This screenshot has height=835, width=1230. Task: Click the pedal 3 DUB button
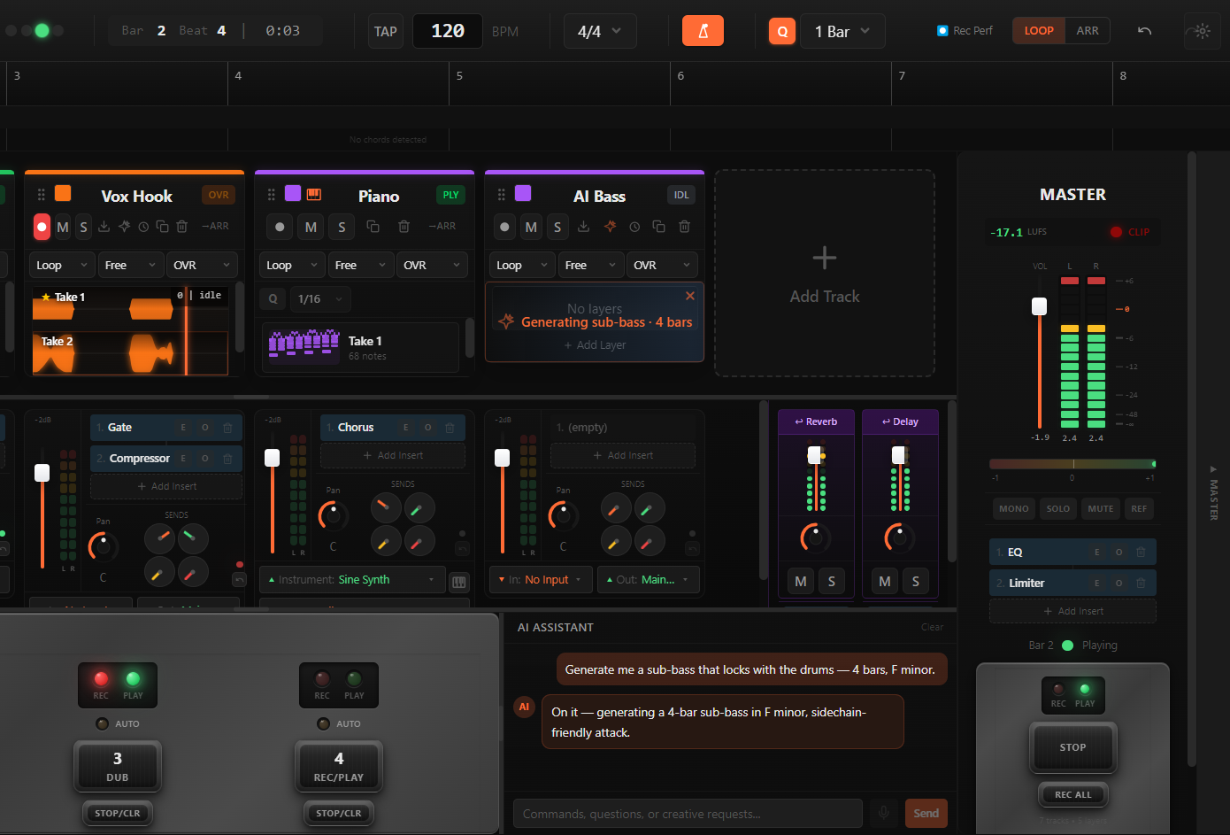click(118, 766)
